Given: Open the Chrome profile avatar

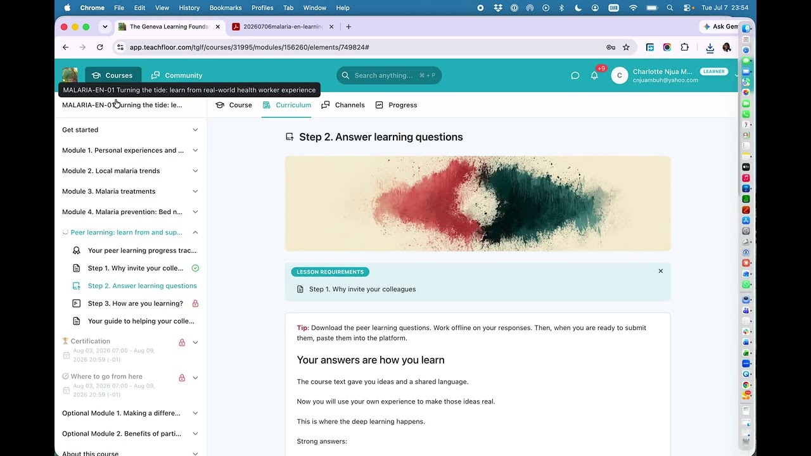Looking at the screenshot, I should coord(727,47).
